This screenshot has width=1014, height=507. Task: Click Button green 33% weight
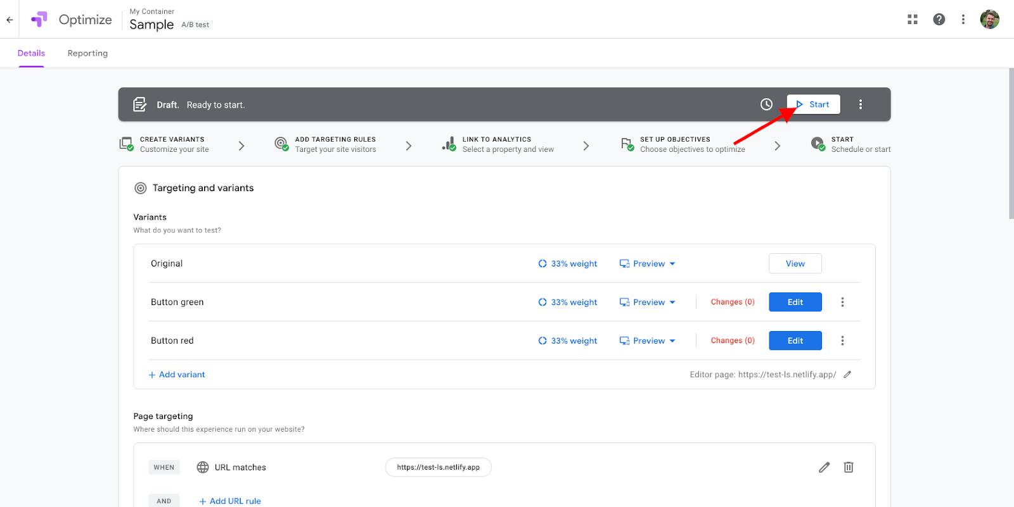568,303
